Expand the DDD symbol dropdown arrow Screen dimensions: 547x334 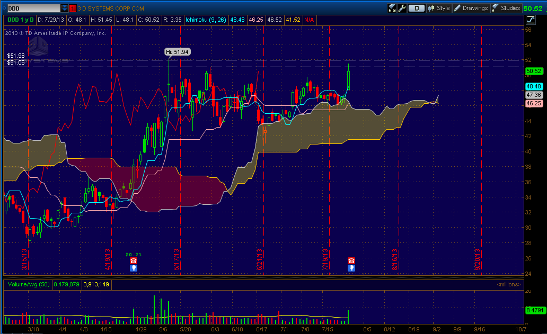click(65, 8)
